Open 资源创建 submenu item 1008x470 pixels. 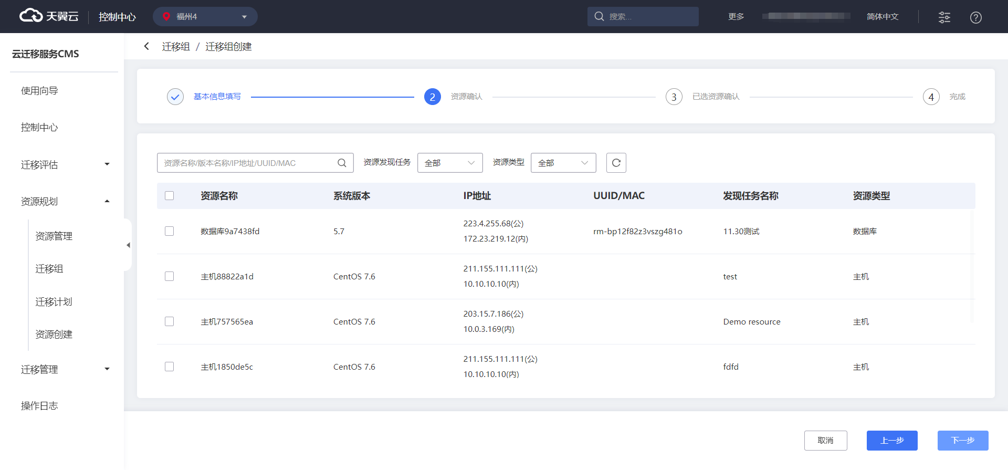54,335
